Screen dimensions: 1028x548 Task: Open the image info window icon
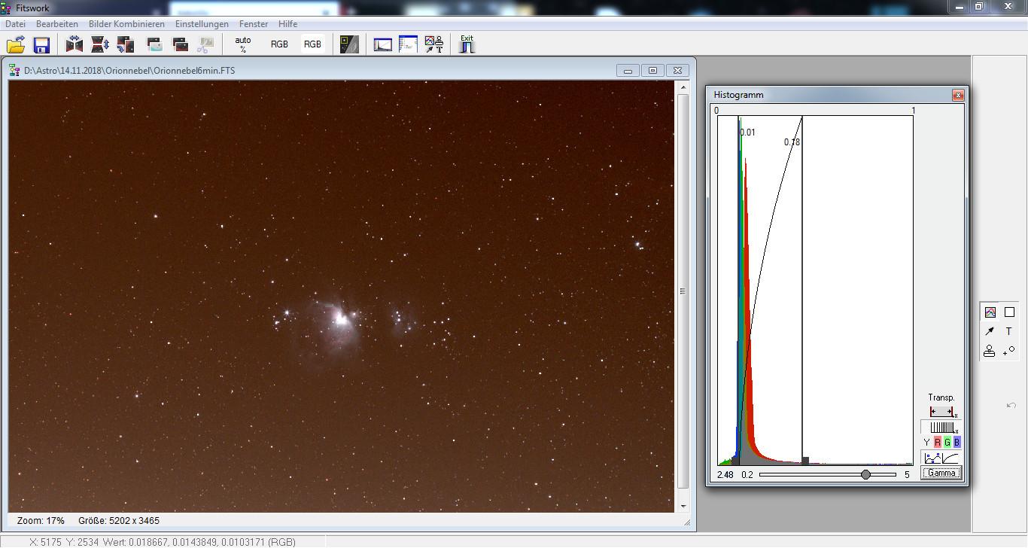(x=408, y=44)
